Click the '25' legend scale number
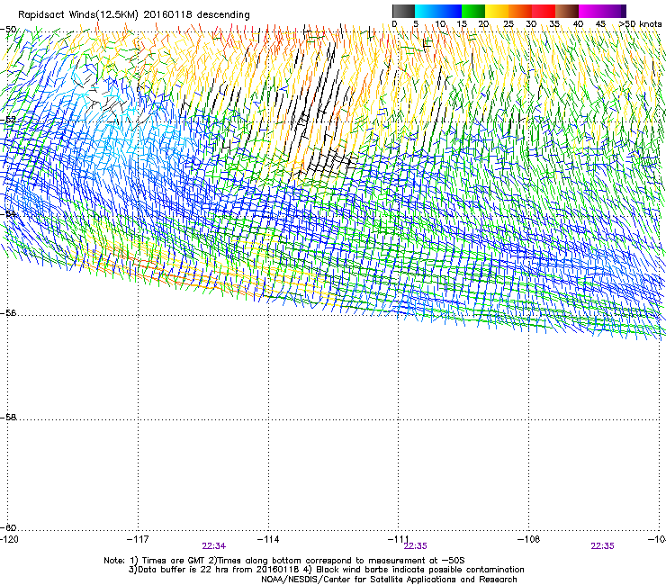Screen dimensions: 666x585 click(x=508, y=24)
